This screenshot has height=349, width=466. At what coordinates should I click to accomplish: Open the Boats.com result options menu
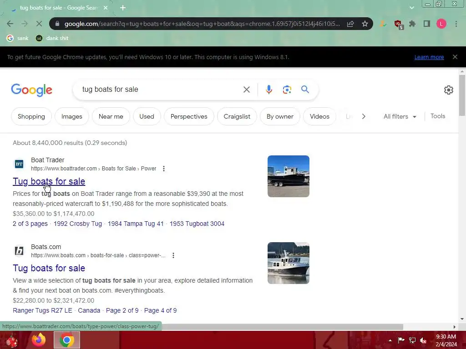(173, 255)
